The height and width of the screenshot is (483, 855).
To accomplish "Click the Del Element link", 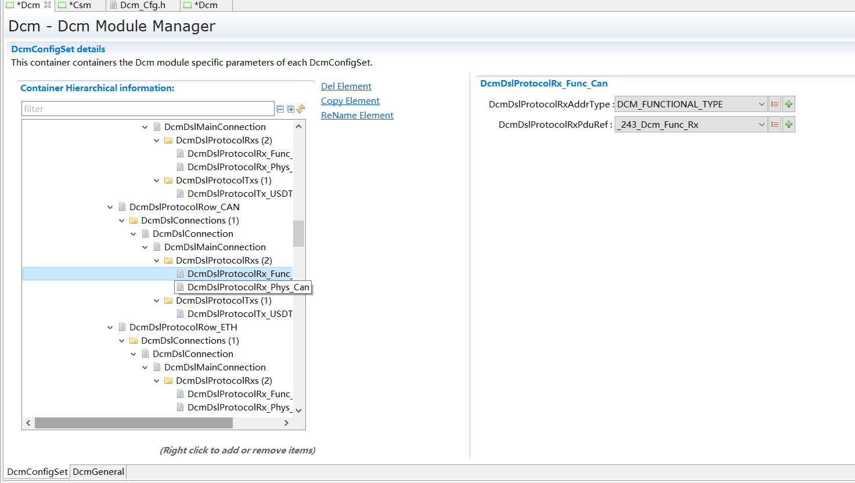I will pos(346,86).
